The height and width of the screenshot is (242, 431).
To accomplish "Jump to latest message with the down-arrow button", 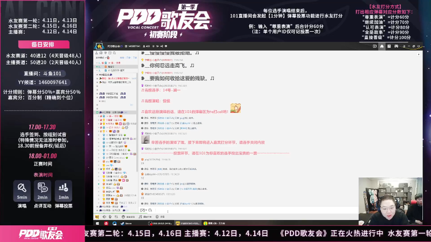I will click(419, 54).
